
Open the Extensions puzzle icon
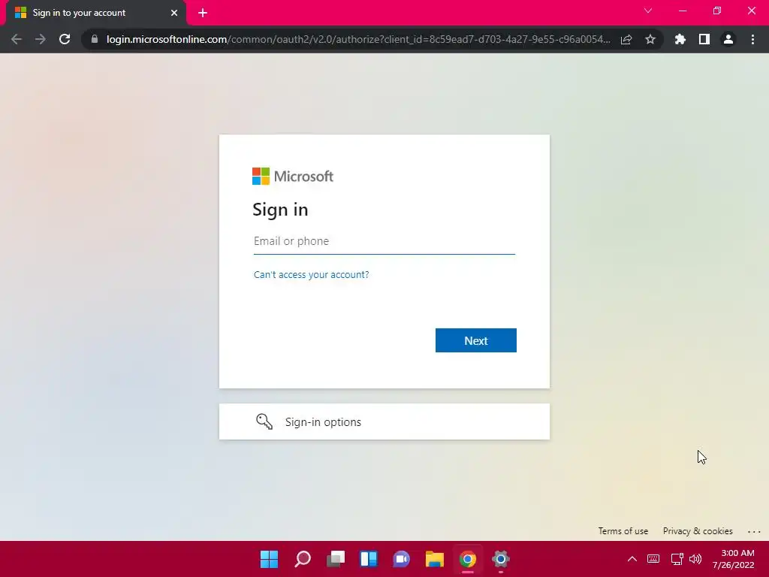(x=680, y=39)
